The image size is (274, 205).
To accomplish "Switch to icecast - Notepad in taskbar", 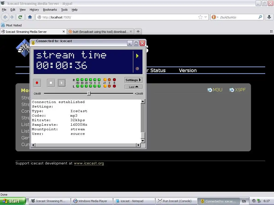I will pos(134,201).
